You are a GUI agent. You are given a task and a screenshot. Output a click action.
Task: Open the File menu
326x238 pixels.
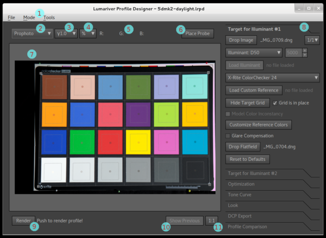(11, 18)
